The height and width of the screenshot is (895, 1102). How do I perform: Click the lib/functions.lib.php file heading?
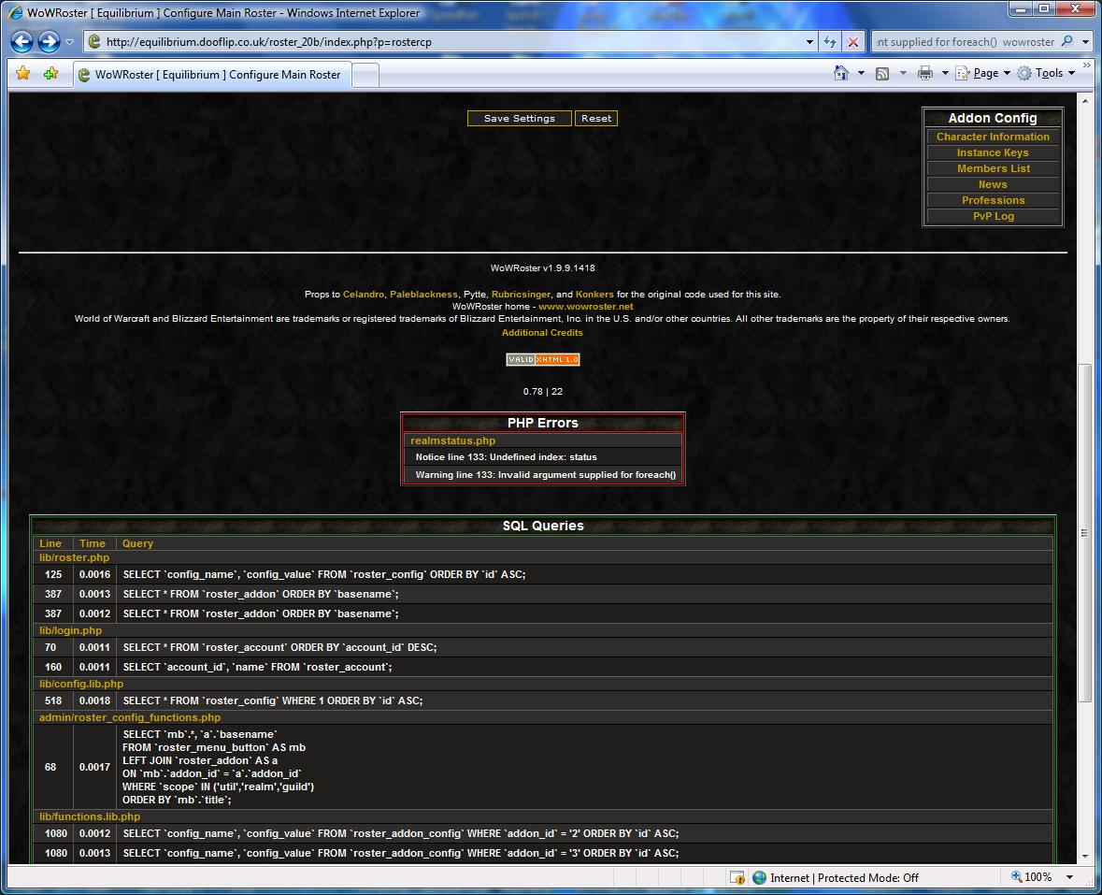coord(89,817)
